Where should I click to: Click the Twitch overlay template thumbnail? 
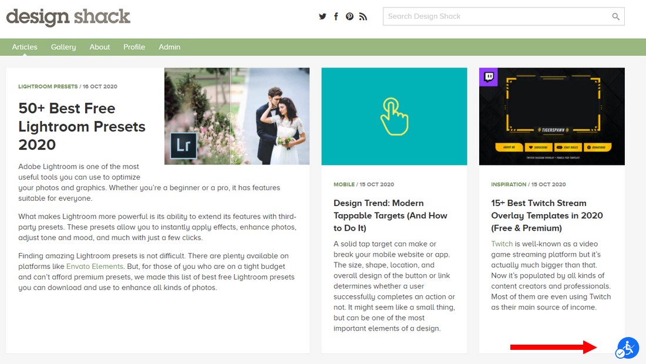[x=552, y=116]
